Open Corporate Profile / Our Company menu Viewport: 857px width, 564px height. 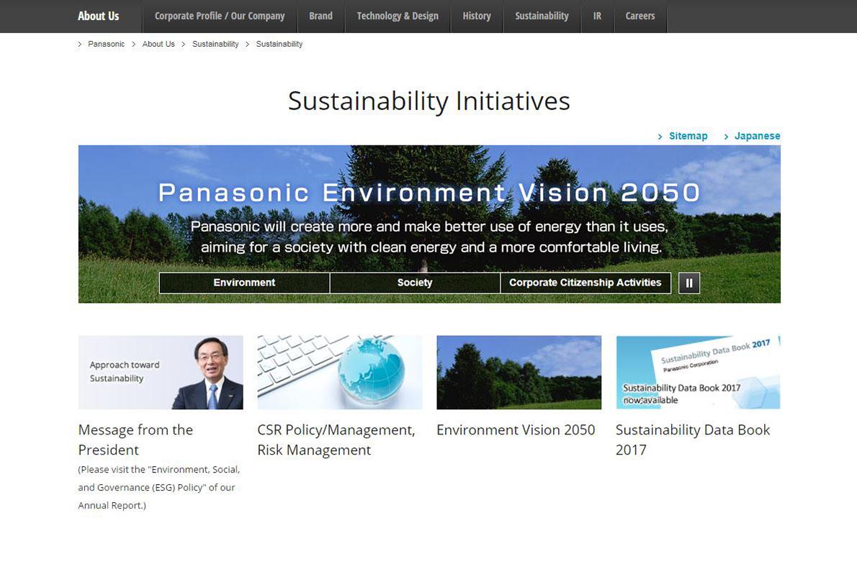tap(220, 16)
